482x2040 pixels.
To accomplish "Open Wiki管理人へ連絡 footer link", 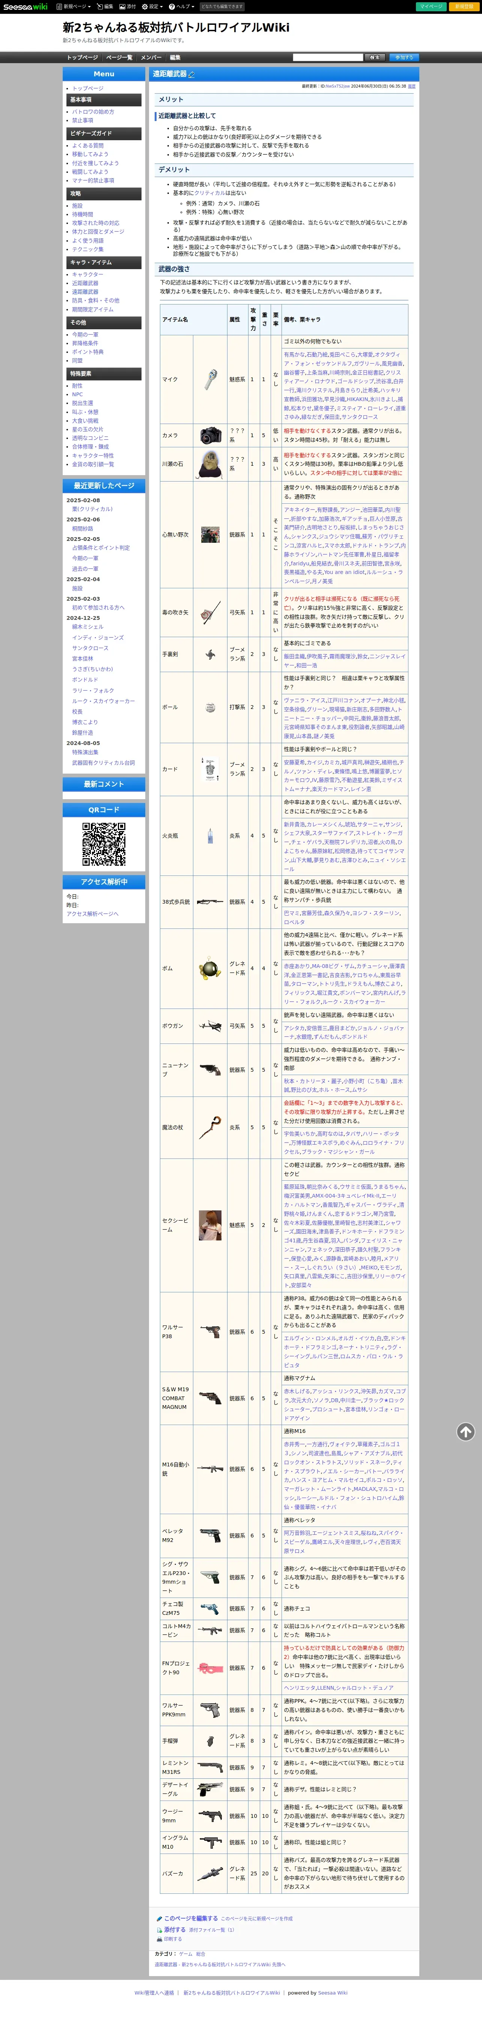I will tap(154, 1993).
